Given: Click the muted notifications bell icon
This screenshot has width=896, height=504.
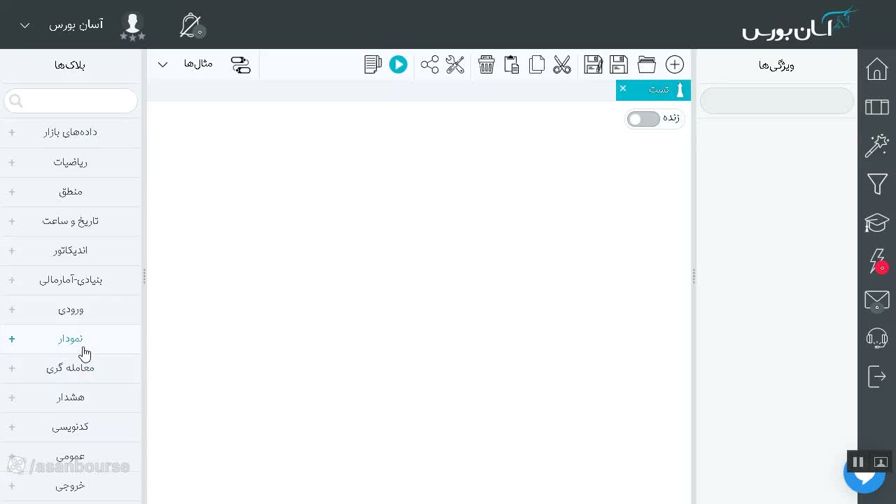Looking at the screenshot, I should click(191, 25).
